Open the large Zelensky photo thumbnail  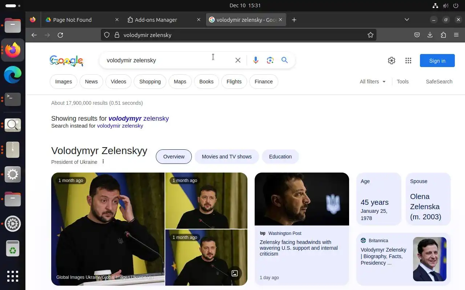(108, 229)
